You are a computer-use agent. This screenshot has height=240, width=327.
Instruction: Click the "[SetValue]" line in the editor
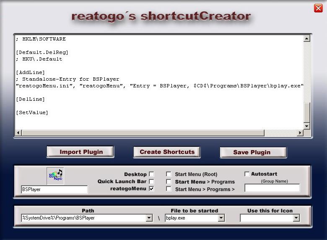click(x=32, y=112)
